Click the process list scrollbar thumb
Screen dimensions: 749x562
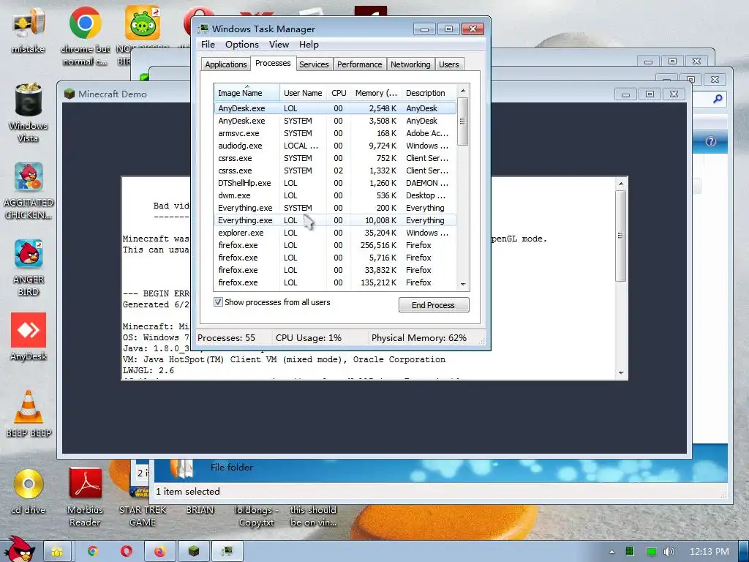[462, 121]
